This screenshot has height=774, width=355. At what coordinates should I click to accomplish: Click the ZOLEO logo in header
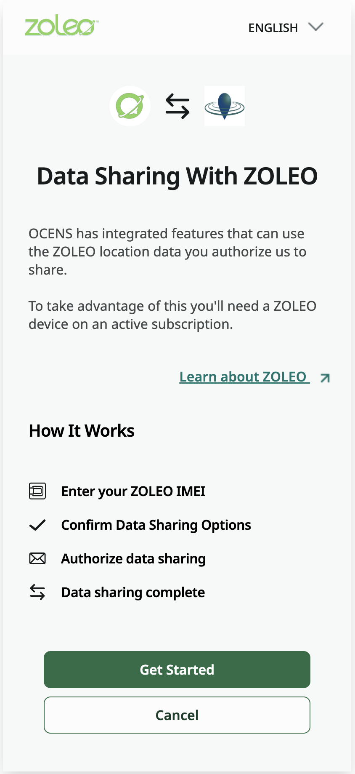click(62, 27)
